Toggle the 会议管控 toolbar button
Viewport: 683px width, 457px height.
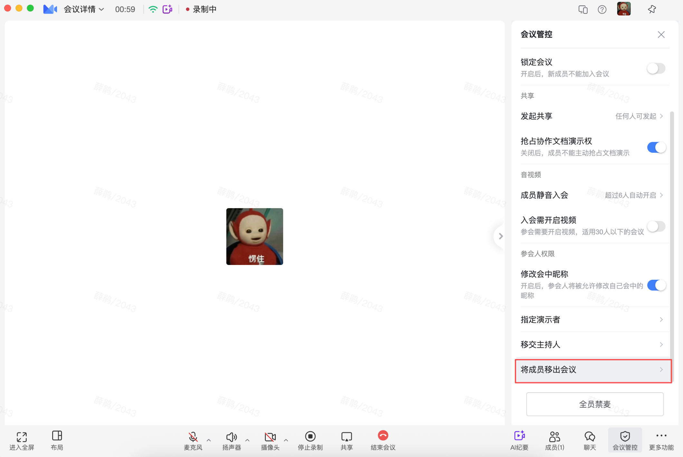625,441
